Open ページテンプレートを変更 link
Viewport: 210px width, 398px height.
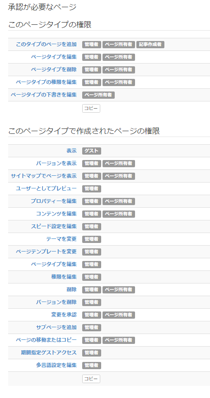point(46,252)
